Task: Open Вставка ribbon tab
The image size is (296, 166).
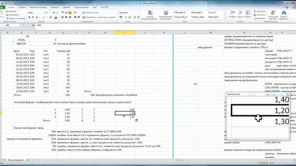Action: (22, 7)
